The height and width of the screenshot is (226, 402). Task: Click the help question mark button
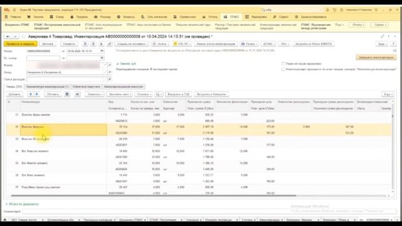pos(394,44)
